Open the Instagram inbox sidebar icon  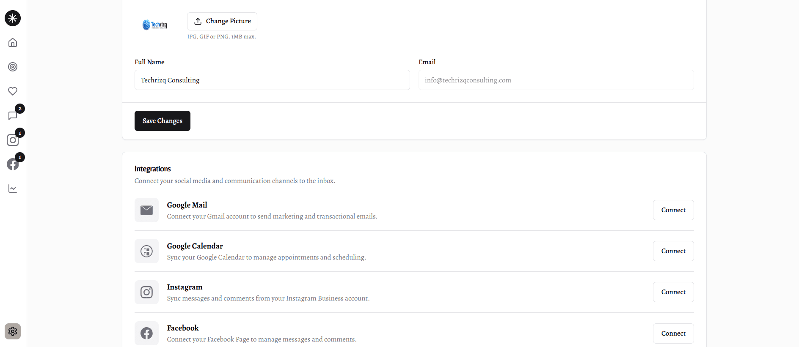point(13,140)
